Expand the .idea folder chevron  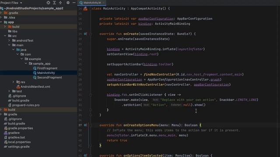[1, 17]
